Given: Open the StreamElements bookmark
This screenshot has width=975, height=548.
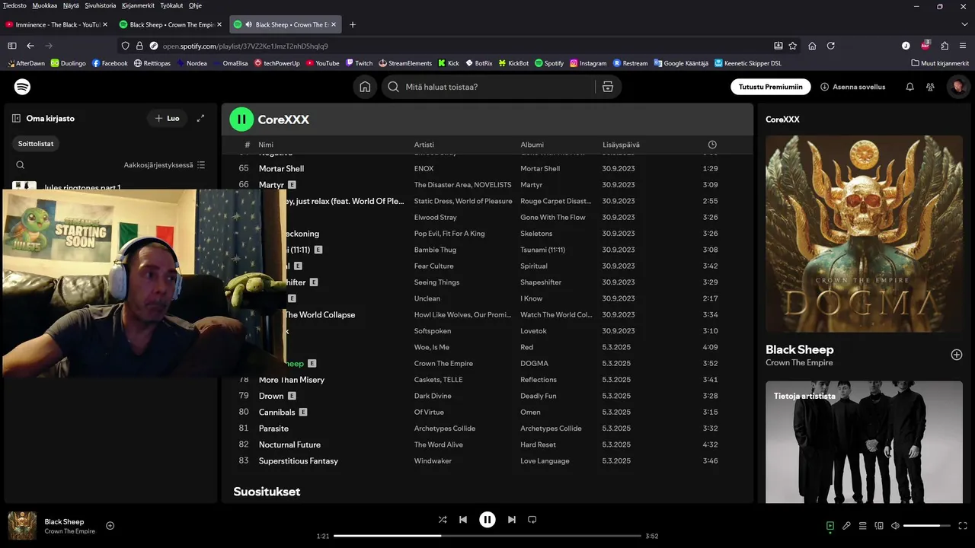Looking at the screenshot, I should point(405,63).
